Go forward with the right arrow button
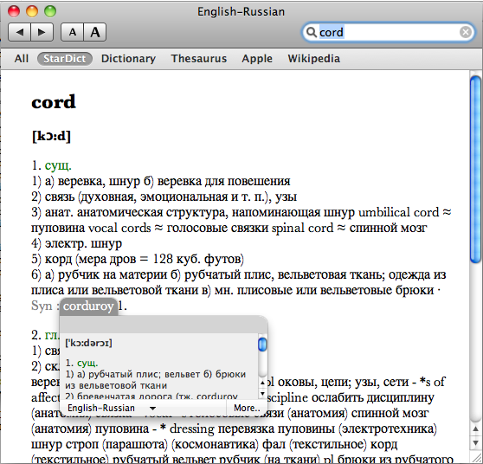 point(42,32)
